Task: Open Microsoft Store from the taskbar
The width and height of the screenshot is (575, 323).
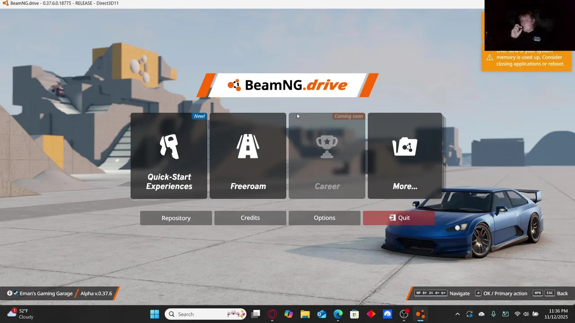Action: 354,314
